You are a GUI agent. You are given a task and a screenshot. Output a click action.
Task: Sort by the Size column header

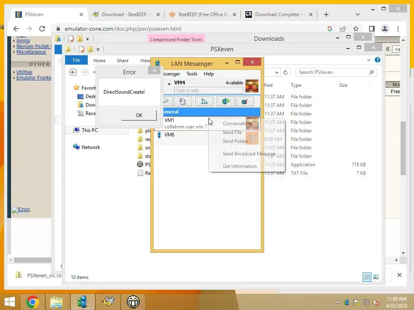pyautogui.click(x=343, y=85)
